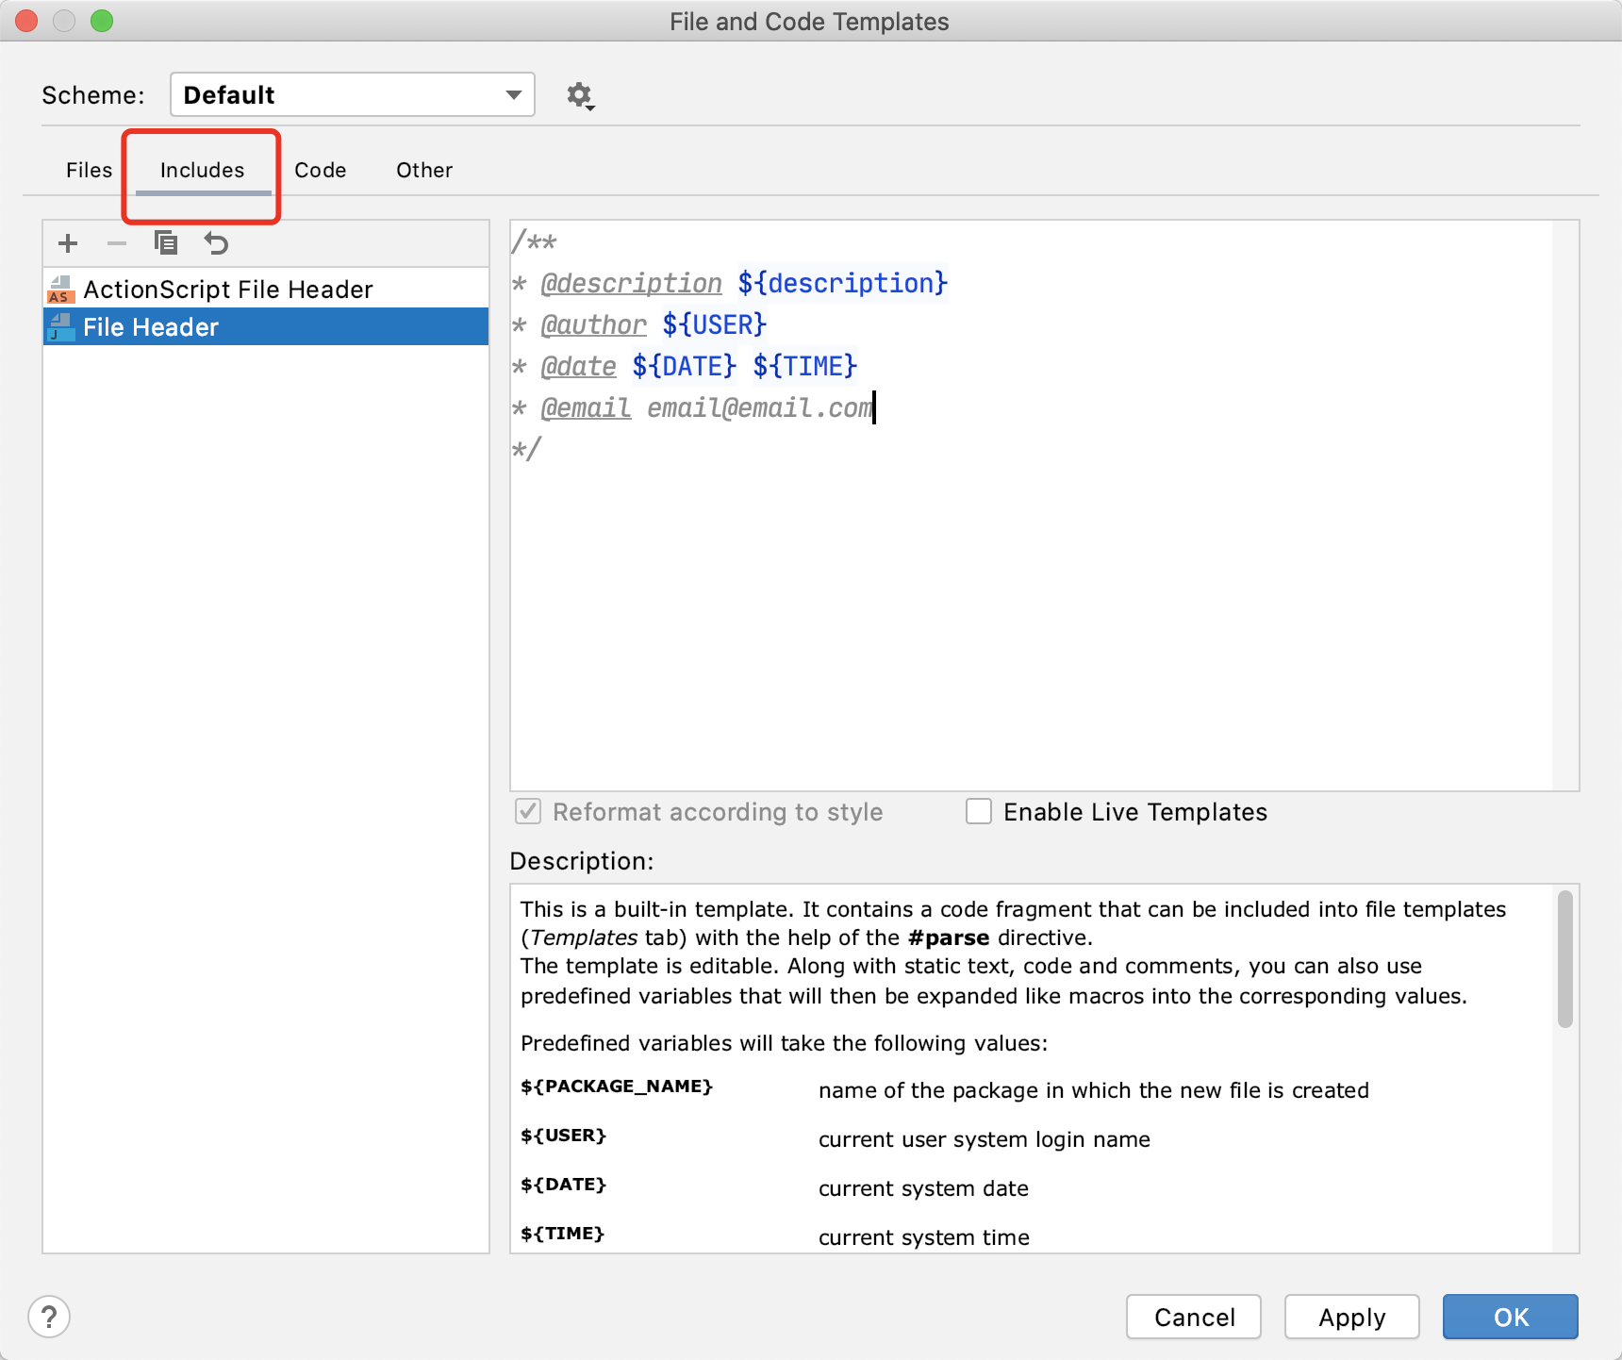1622x1360 pixels.
Task: Toggle Reformat according to style checkbox
Action: pos(528,812)
